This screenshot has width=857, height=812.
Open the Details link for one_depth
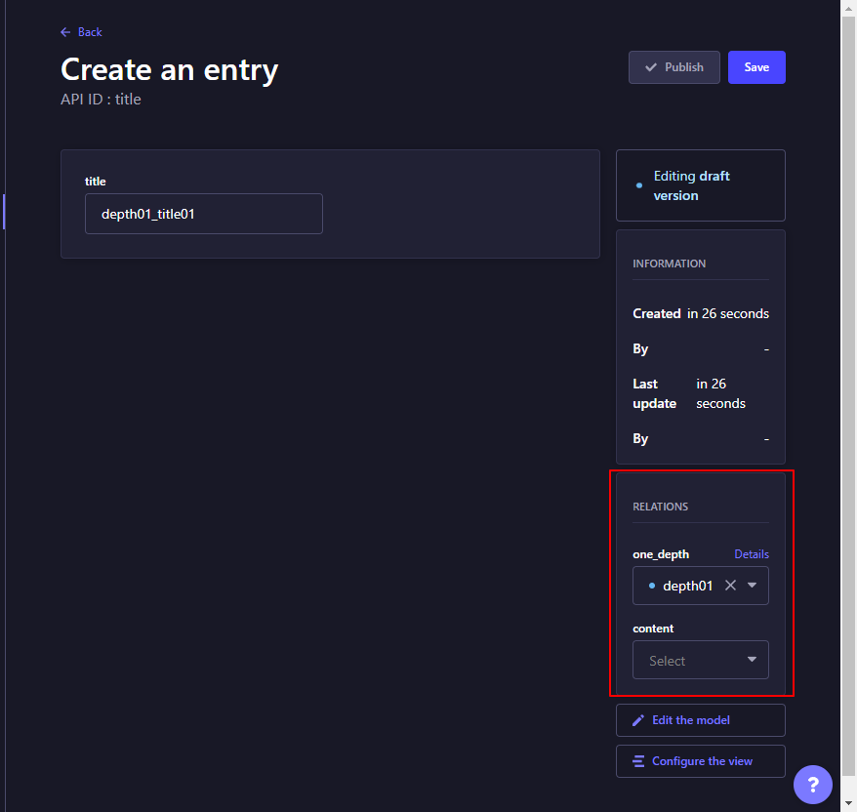(x=751, y=554)
